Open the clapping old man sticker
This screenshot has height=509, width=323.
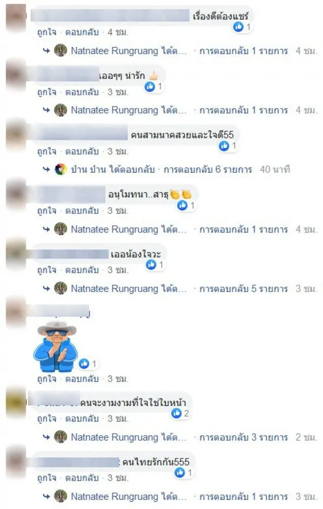56,346
